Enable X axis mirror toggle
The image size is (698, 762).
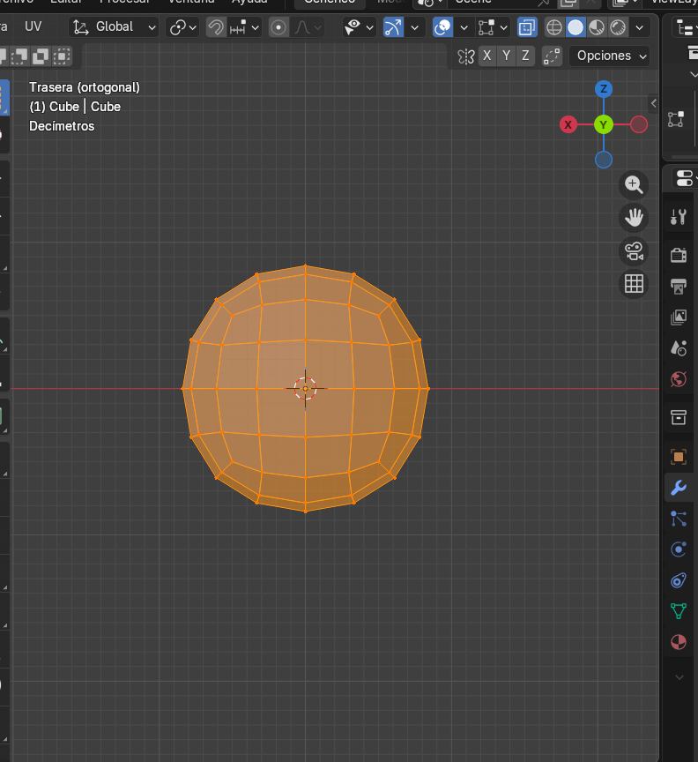487,56
